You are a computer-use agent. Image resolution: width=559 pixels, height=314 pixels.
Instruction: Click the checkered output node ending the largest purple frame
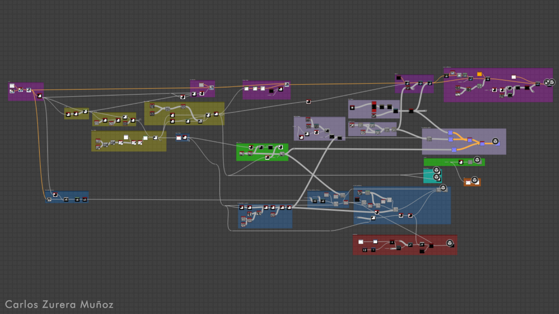547,82
